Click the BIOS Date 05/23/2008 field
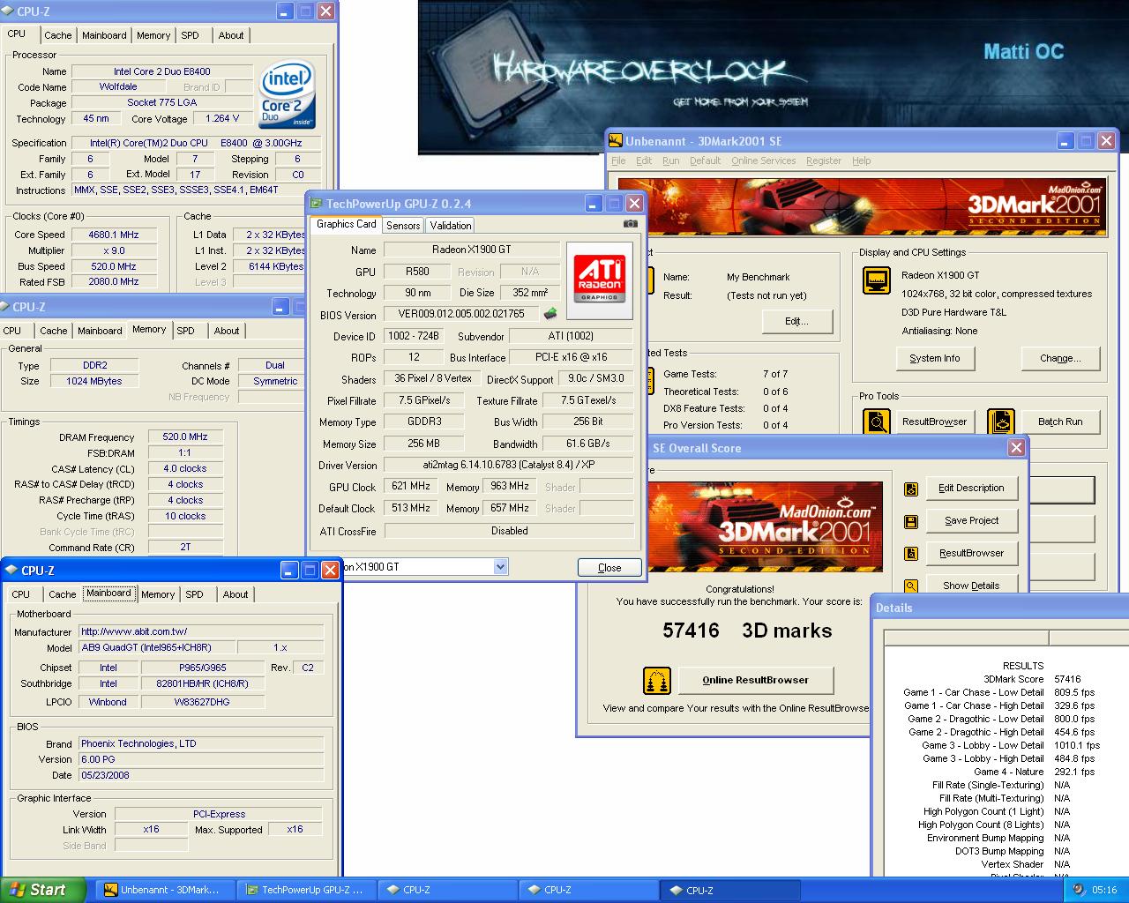Screen dimensions: 1129x903 point(201,775)
